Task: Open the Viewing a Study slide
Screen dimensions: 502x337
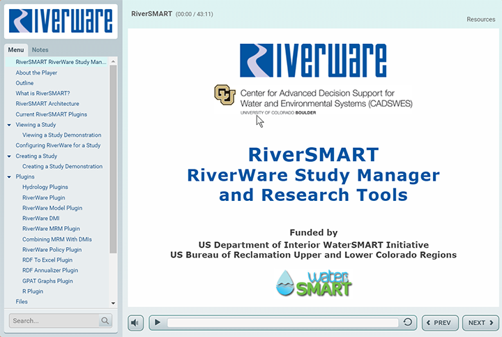Action: (36, 125)
